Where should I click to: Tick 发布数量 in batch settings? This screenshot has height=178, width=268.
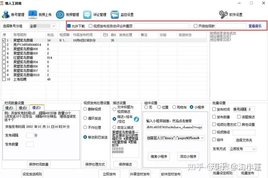[214, 117]
